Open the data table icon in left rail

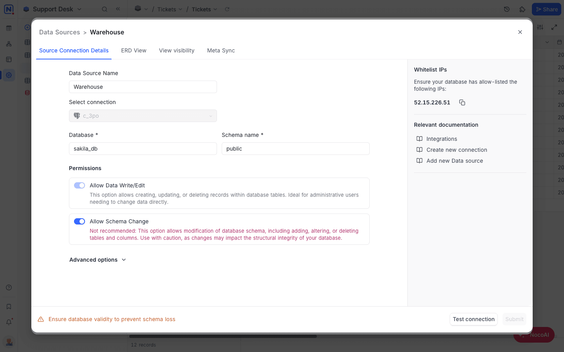tap(9, 28)
